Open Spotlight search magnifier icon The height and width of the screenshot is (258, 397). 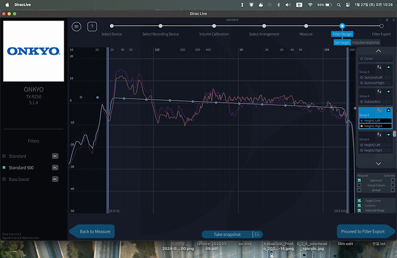340,5
